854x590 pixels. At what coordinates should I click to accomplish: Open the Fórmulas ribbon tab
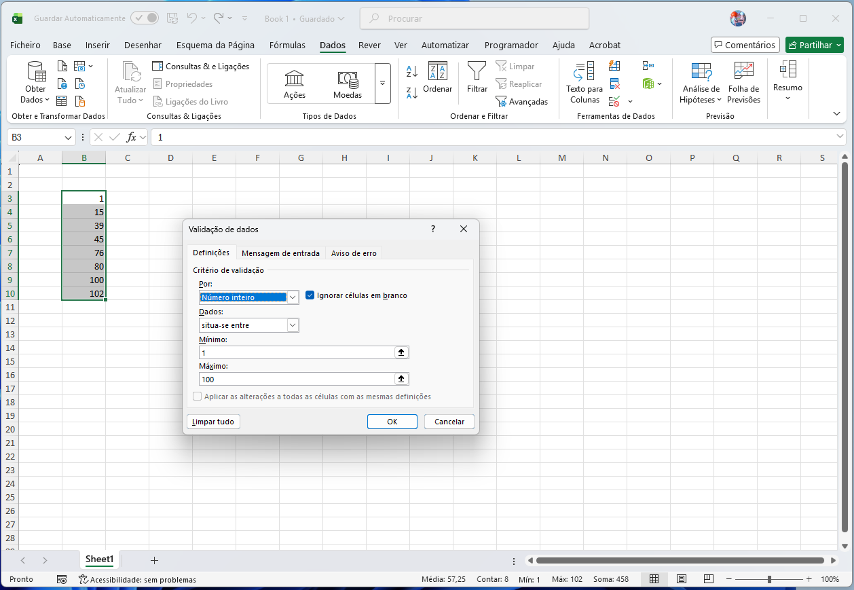[x=287, y=45]
